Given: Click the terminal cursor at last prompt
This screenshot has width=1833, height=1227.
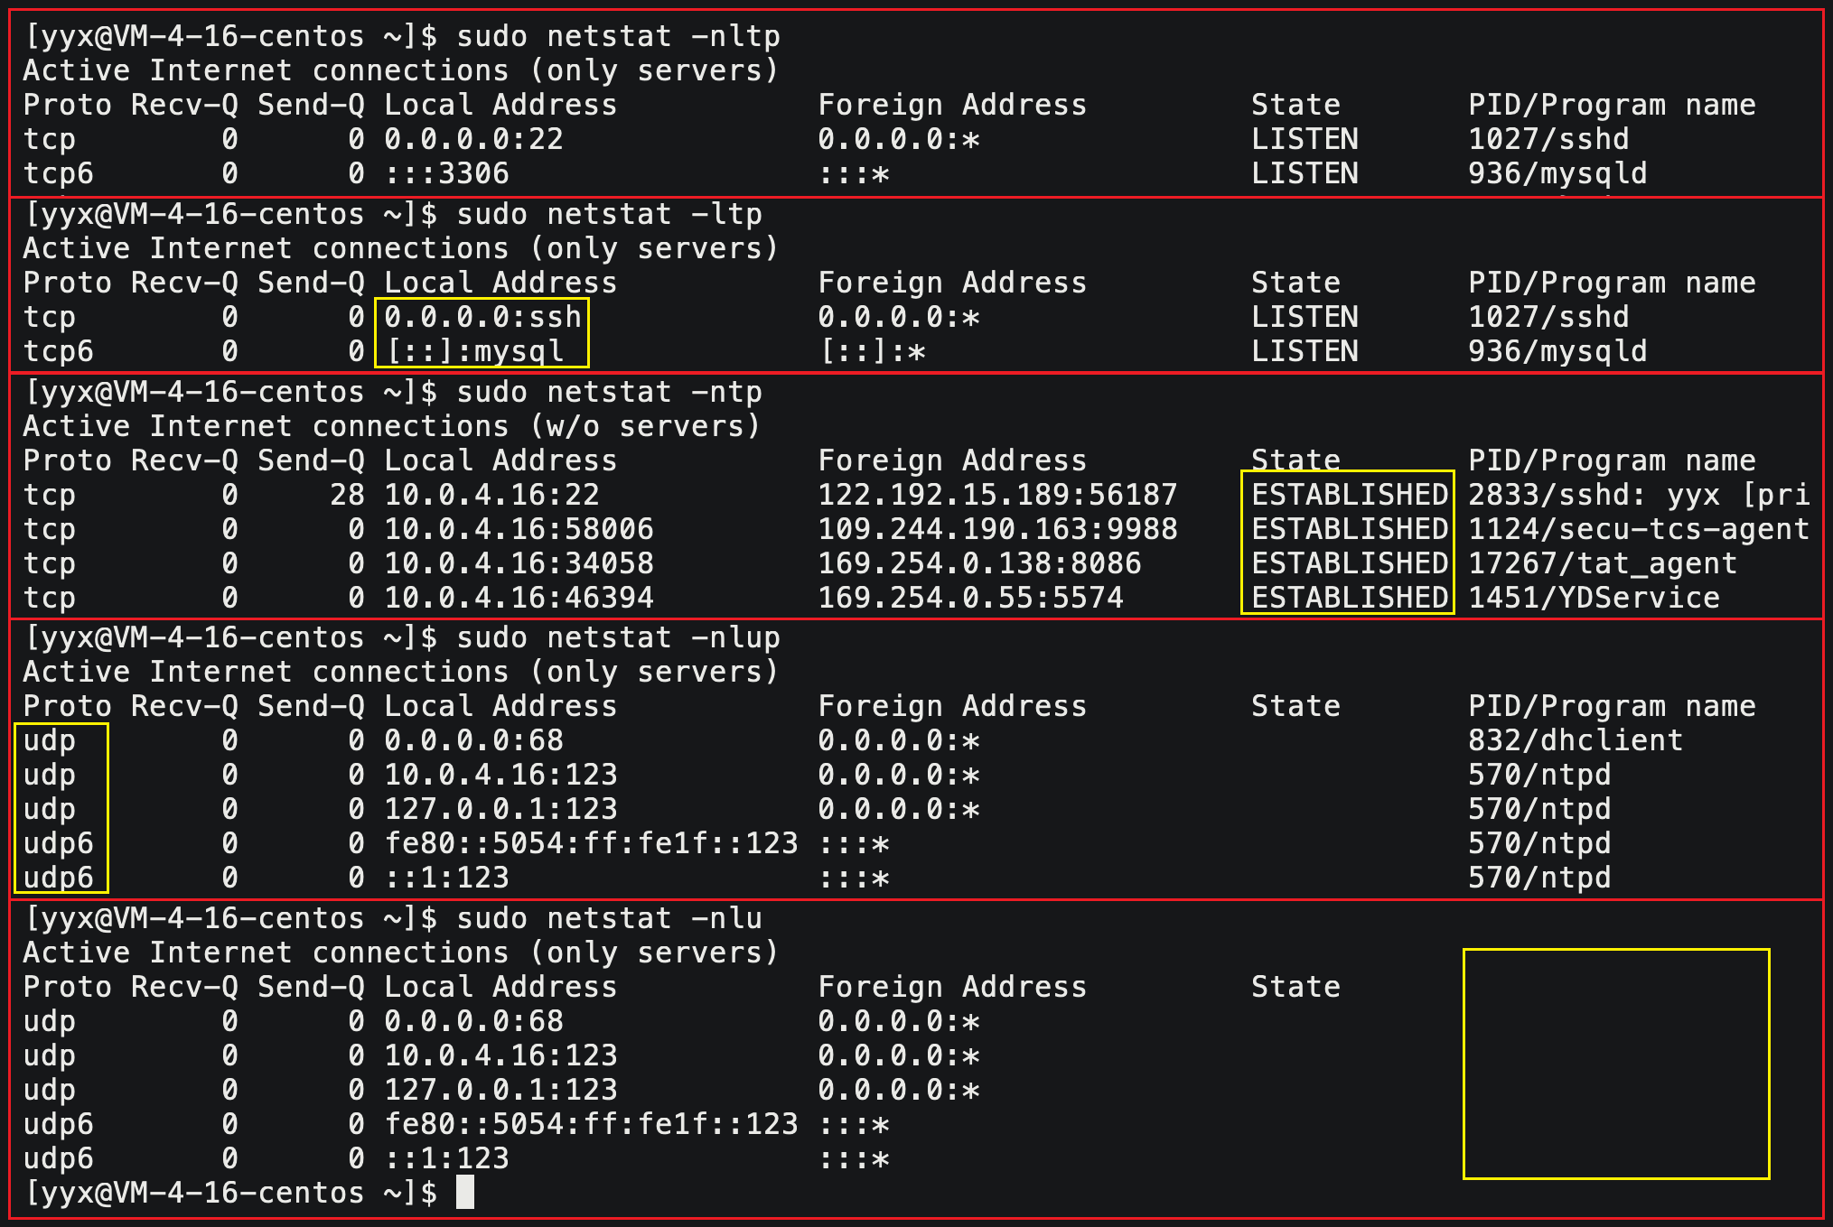Looking at the screenshot, I should pos(464,1192).
